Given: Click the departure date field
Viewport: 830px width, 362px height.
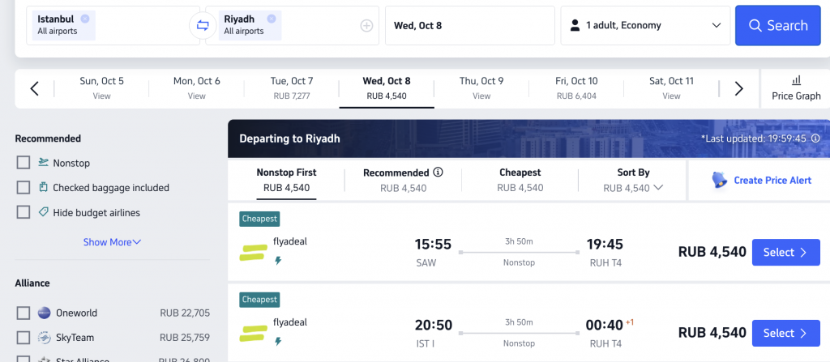Looking at the screenshot, I should [470, 25].
